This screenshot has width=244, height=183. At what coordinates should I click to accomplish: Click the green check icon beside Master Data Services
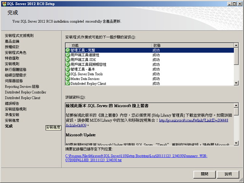[x=68, y=79]
